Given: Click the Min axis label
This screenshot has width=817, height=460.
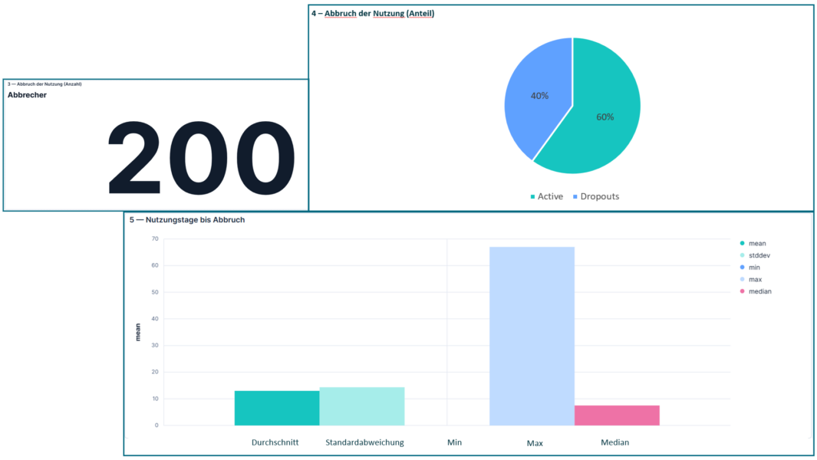Looking at the screenshot, I should 454,442.
